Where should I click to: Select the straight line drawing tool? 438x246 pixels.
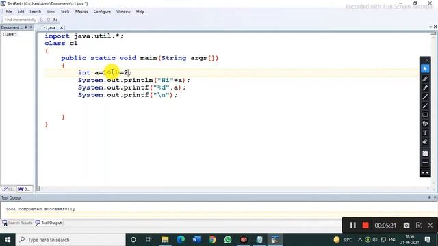(425, 97)
